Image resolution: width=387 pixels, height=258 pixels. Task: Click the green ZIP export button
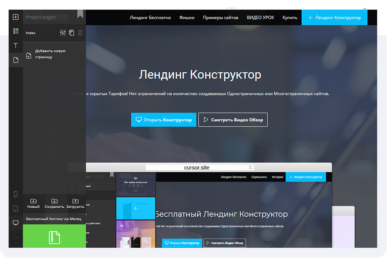click(55, 237)
